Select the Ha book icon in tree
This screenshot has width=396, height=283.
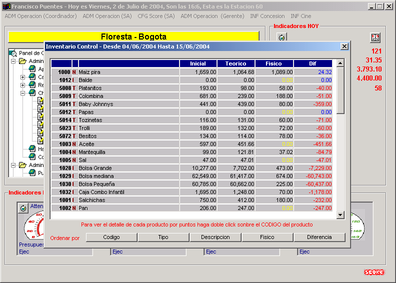pyautogui.click(x=32, y=148)
